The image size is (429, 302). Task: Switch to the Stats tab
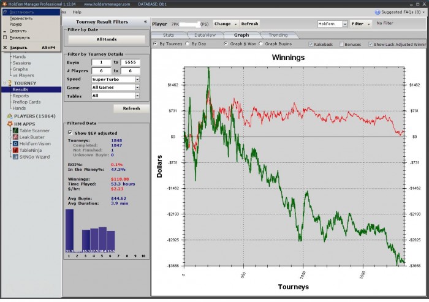(169, 35)
